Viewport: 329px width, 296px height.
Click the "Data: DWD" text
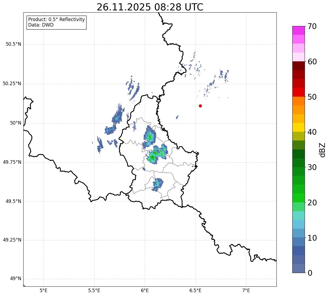(41, 25)
